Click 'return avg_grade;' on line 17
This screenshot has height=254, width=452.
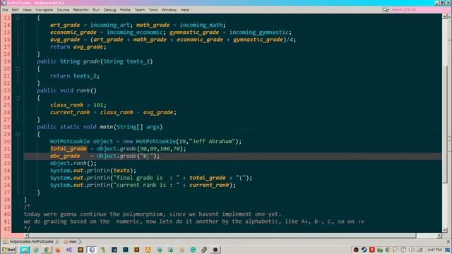point(78,47)
